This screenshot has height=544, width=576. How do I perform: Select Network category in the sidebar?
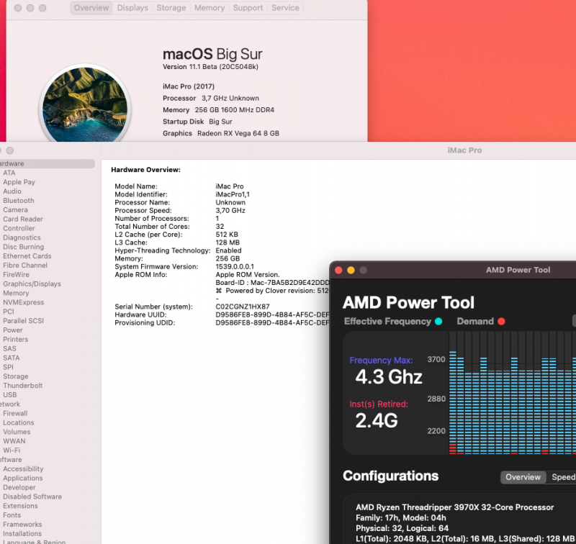click(x=10, y=404)
